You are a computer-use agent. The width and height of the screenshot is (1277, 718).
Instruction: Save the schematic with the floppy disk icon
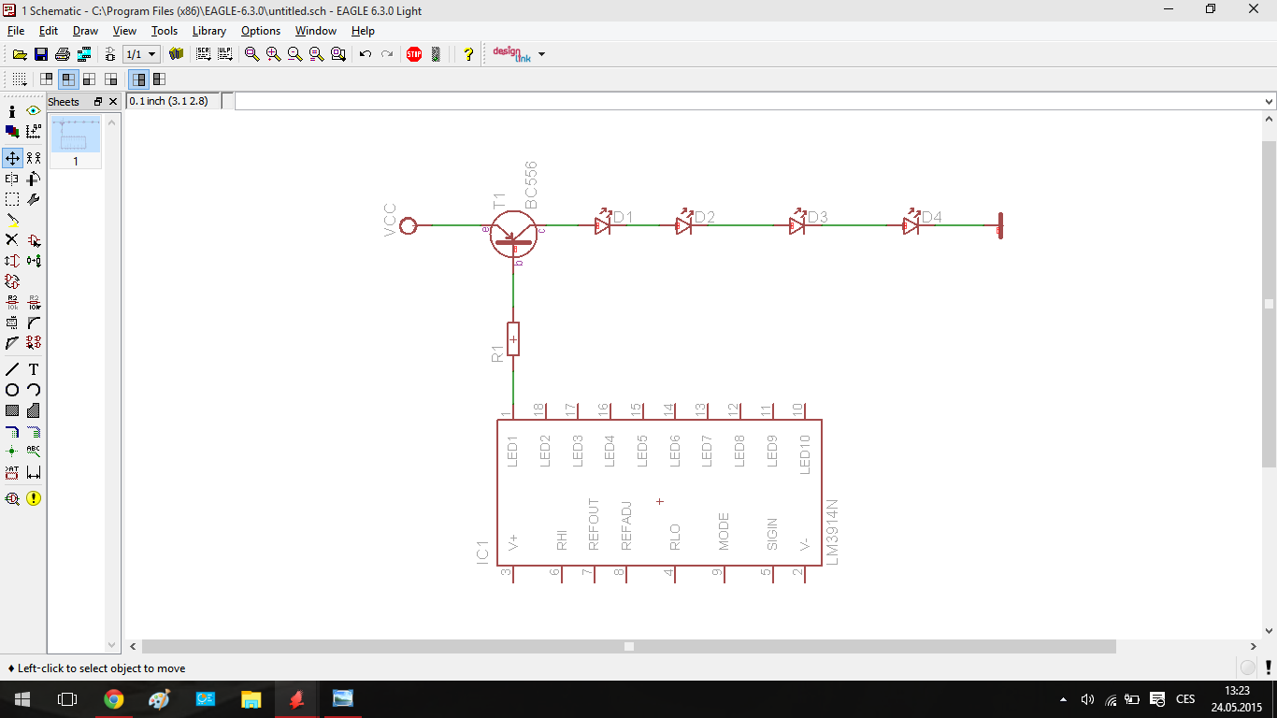pos(41,54)
